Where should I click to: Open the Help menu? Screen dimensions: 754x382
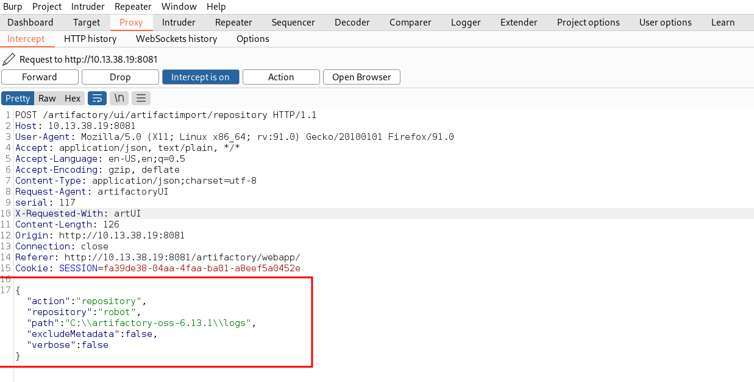216,7
